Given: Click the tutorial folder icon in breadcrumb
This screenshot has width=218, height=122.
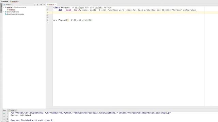Looking at the screenshot, I should (x=2, y=1).
